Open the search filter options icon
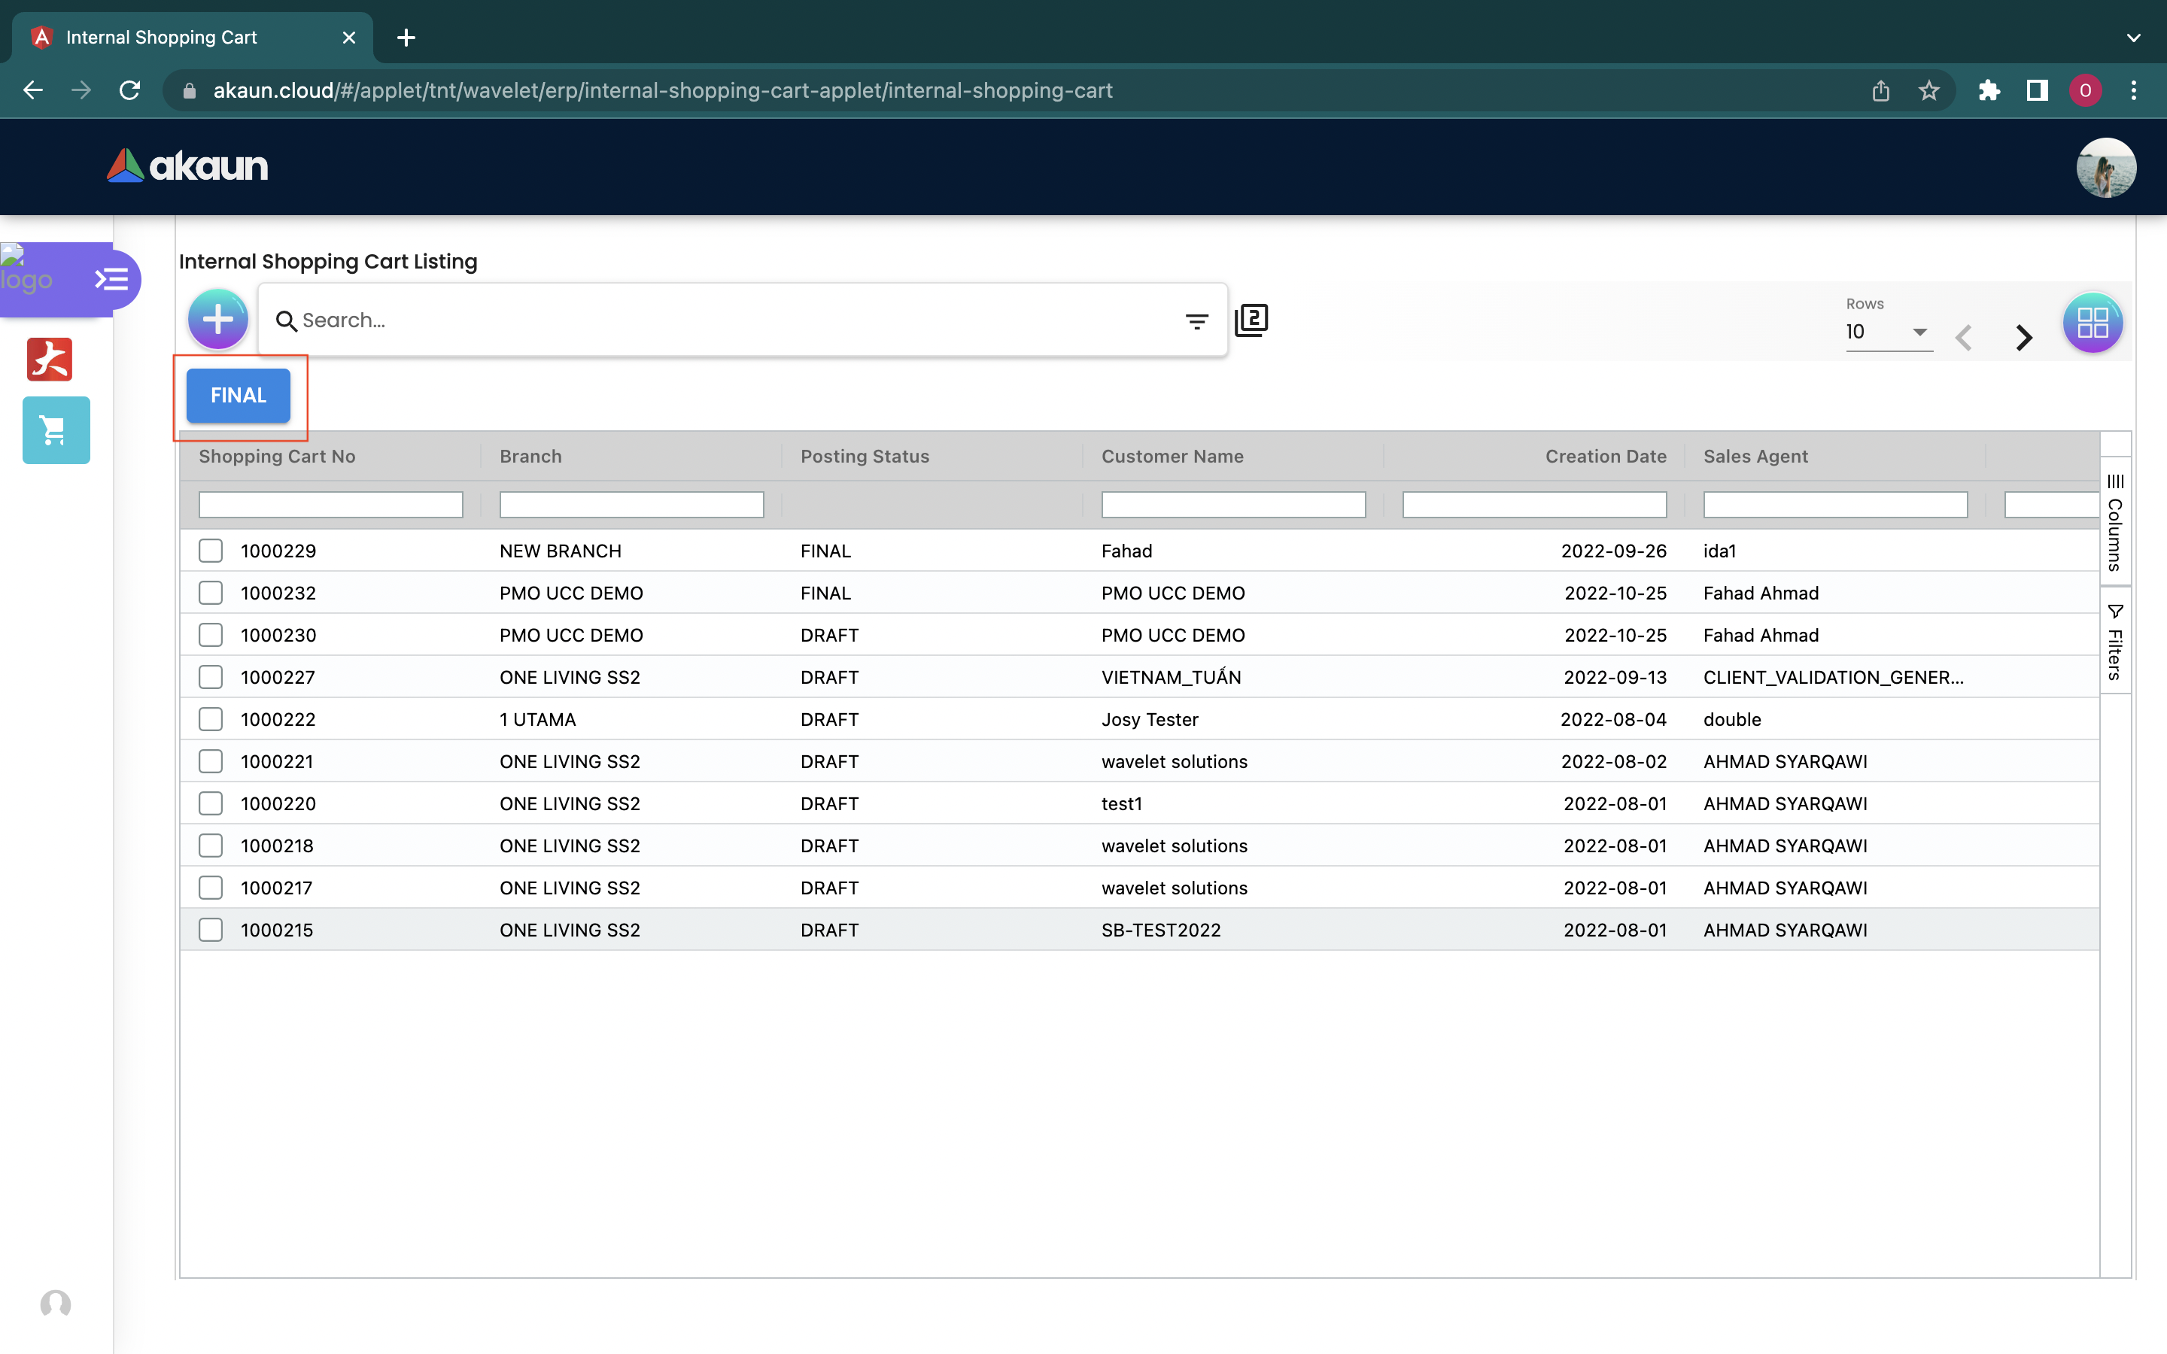 tap(1196, 320)
